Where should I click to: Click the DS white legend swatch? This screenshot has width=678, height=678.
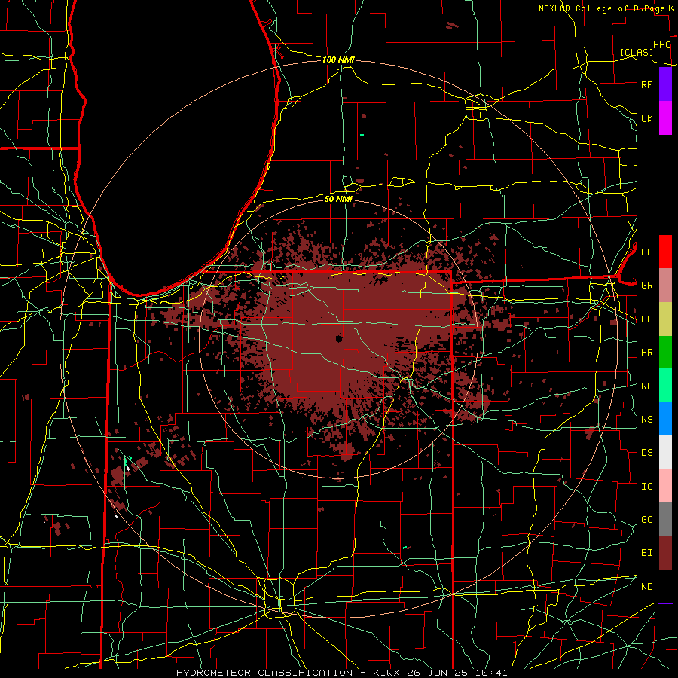tap(665, 452)
